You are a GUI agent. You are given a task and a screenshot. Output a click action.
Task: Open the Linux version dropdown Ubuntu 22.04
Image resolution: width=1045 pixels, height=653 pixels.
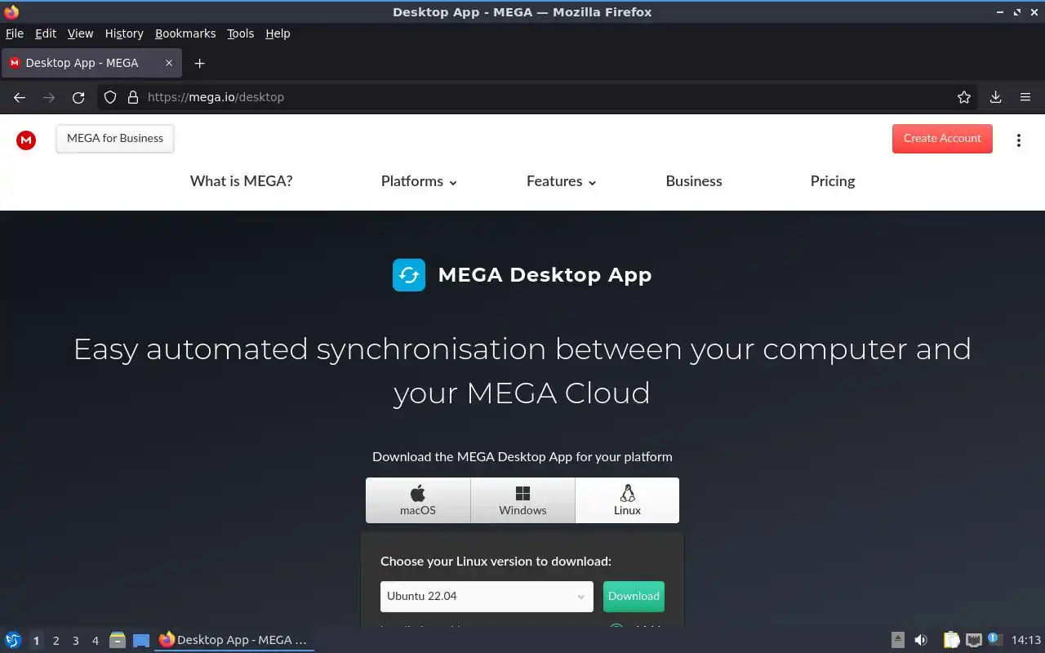click(x=487, y=596)
